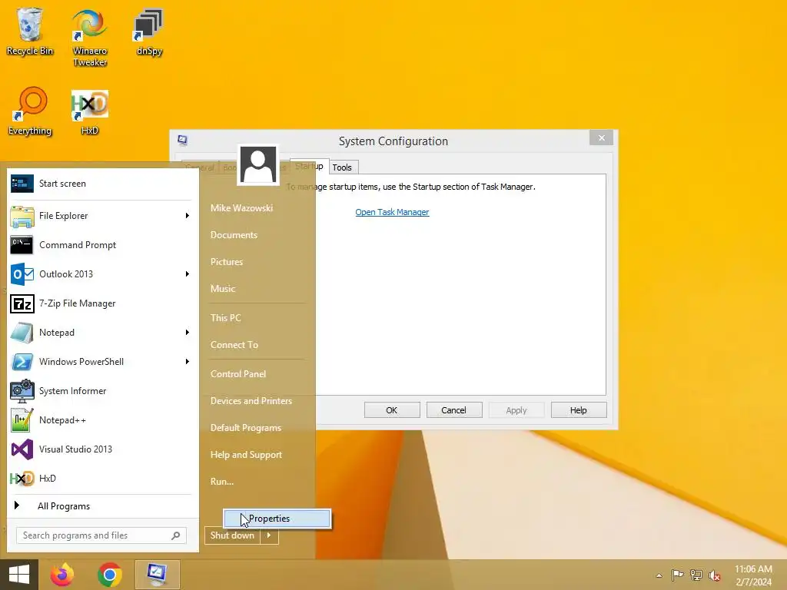Click the File Explorer icon in Start menu

(x=22, y=216)
